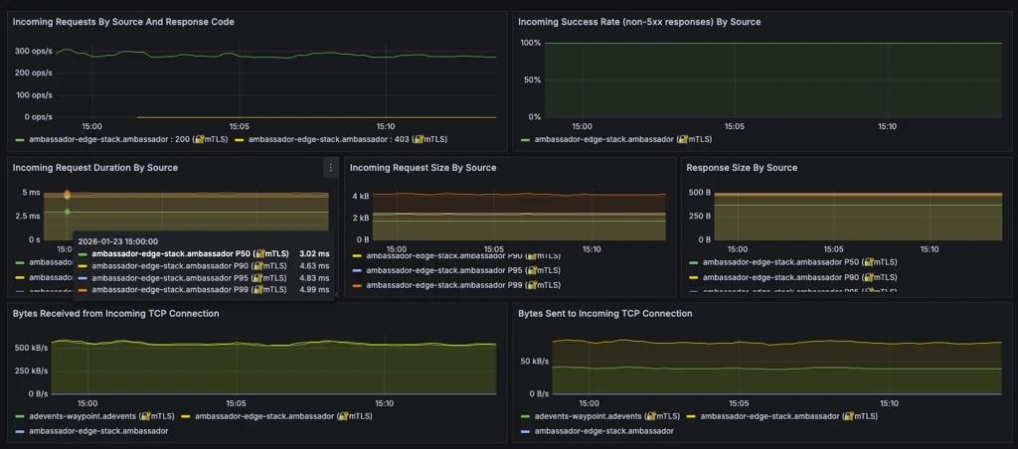Open Bytes Sent to Incoming TCP Connection title
The image size is (1018, 449).
[x=605, y=314]
